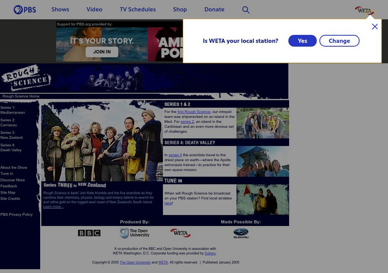Screen dimensions: 388x273
Task: Open the Video menu item
Action: click(x=94, y=9)
